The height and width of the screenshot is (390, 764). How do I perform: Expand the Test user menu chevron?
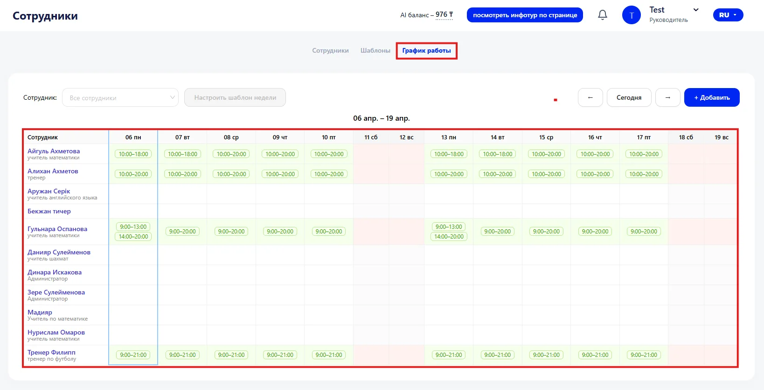(696, 10)
